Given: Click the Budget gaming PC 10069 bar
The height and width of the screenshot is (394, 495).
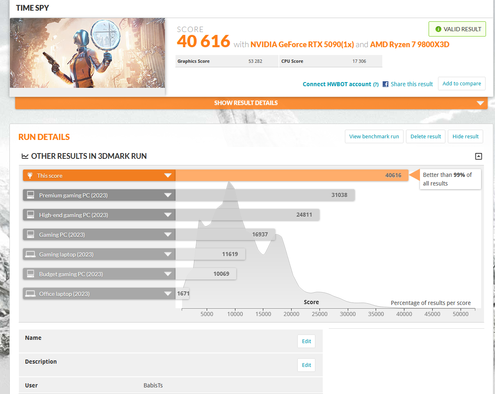Looking at the screenshot, I should point(206,274).
